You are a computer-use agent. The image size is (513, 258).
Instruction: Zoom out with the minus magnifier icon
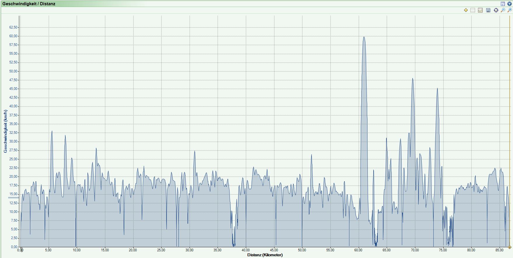503,10
